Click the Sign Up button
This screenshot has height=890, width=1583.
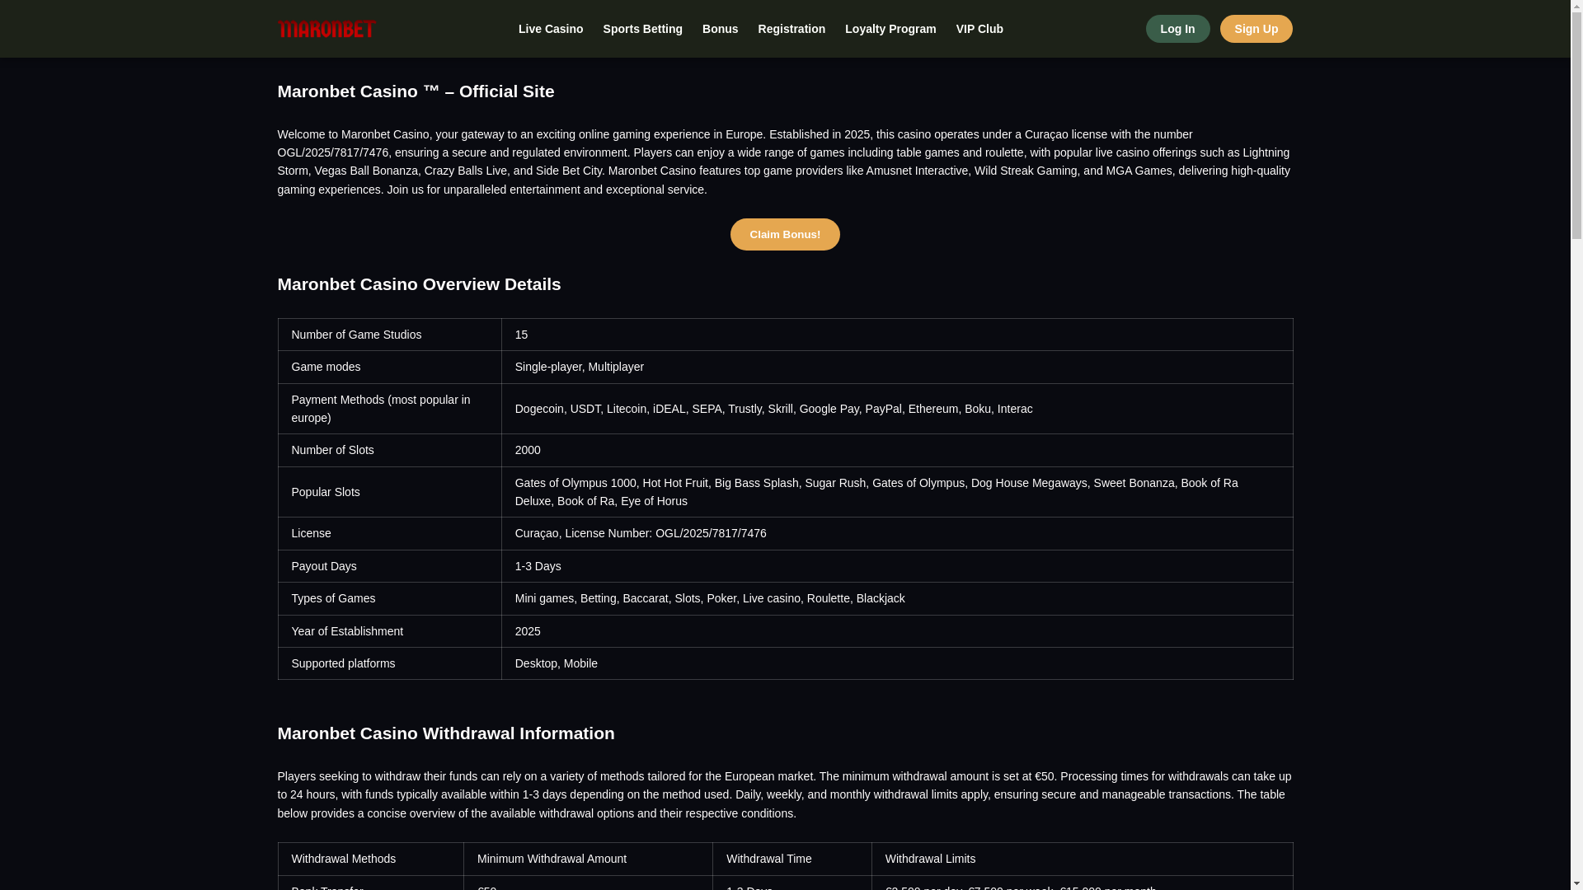coord(1256,29)
